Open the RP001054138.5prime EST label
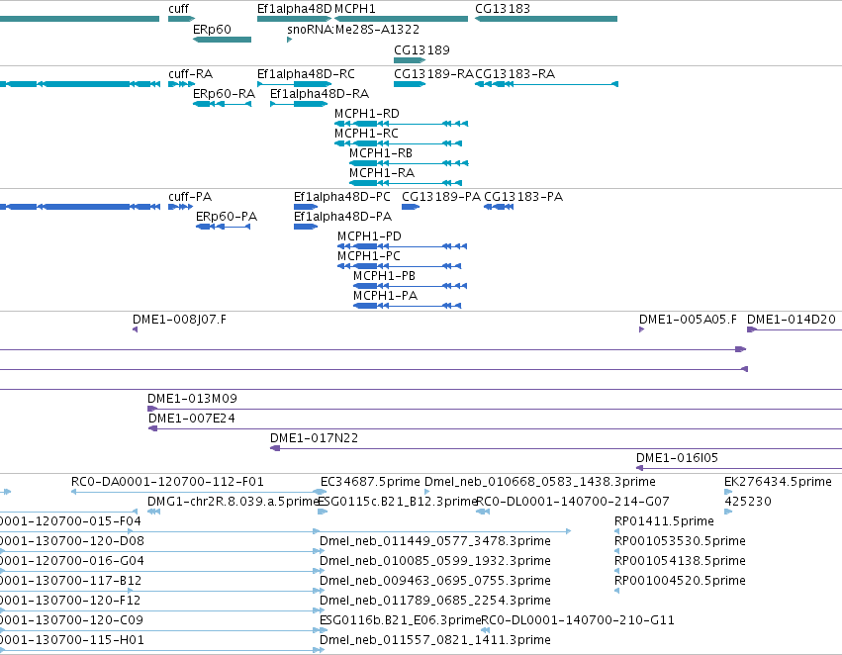 (680, 562)
